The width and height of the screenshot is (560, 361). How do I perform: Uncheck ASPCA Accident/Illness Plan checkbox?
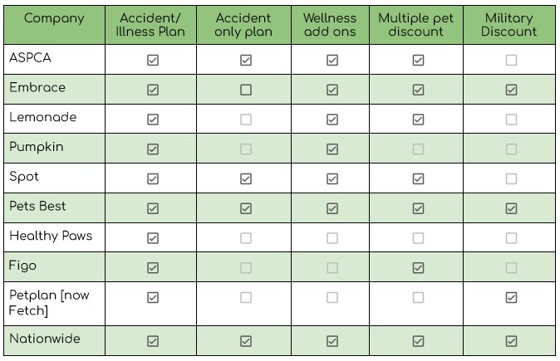click(x=153, y=60)
